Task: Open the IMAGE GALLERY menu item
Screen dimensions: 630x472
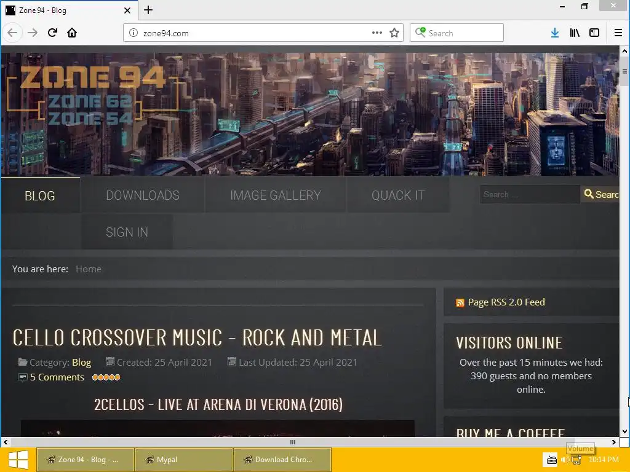Action: point(275,195)
